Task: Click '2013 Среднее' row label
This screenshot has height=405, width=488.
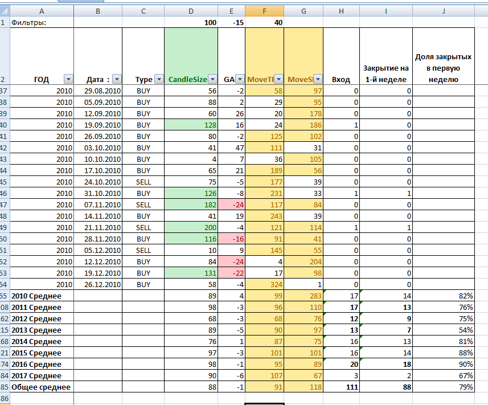Action: click(42, 330)
